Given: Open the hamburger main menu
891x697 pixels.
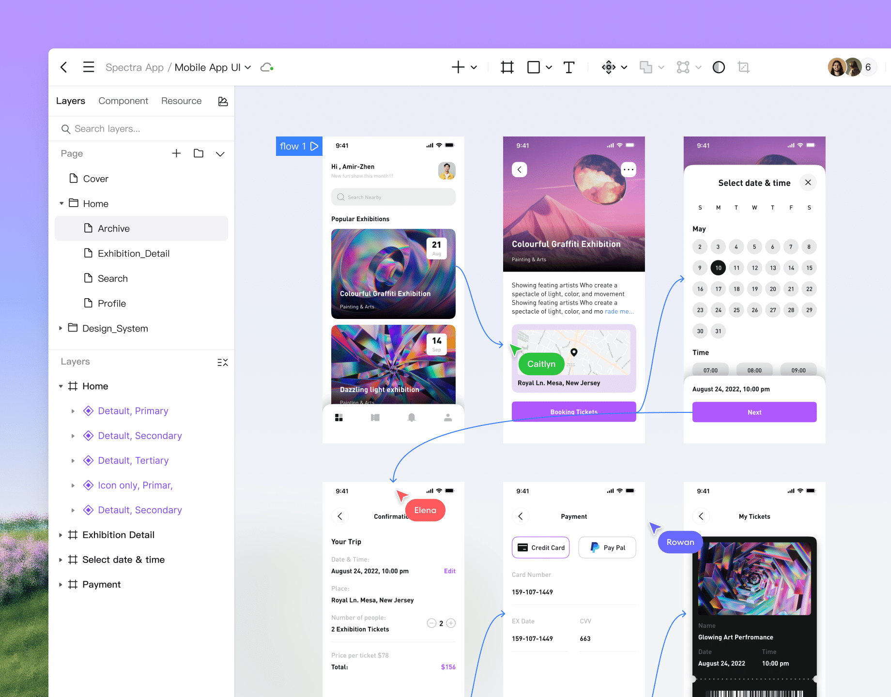Looking at the screenshot, I should click(89, 67).
